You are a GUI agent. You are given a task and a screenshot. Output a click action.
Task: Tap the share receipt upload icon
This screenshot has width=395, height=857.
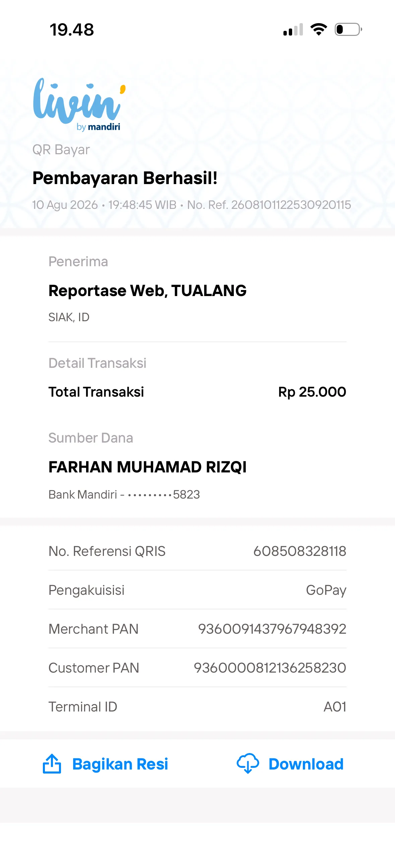(52, 764)
